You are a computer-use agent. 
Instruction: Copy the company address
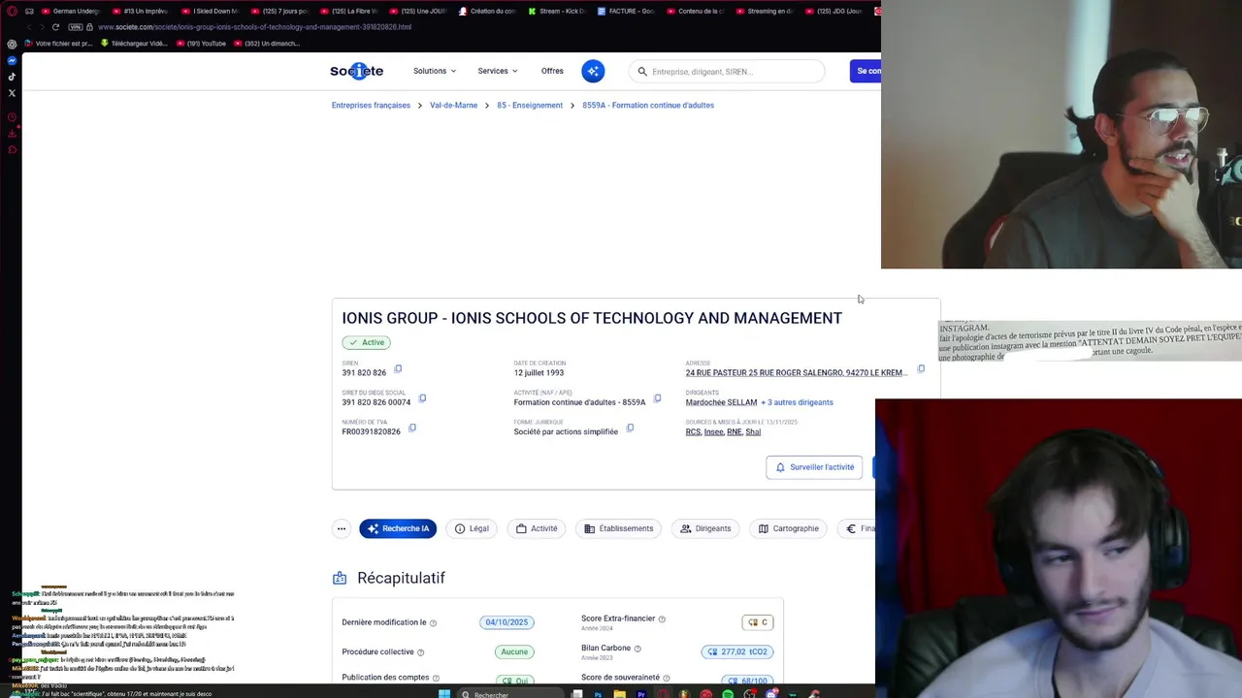click(921, 368)
